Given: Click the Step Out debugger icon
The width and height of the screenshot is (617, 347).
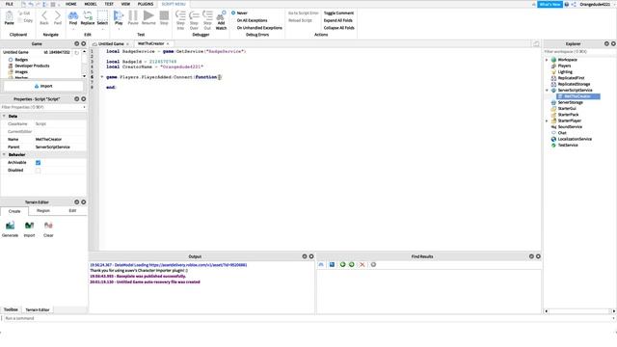Looking at the screenshot, I should [207, 15].
